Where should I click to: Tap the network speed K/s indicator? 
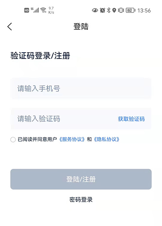(51, 10)
